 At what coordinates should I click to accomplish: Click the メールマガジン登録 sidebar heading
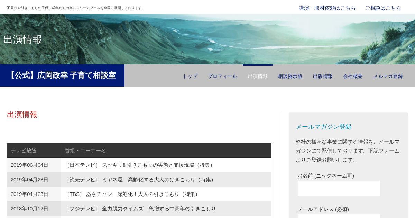coord(324,127)
